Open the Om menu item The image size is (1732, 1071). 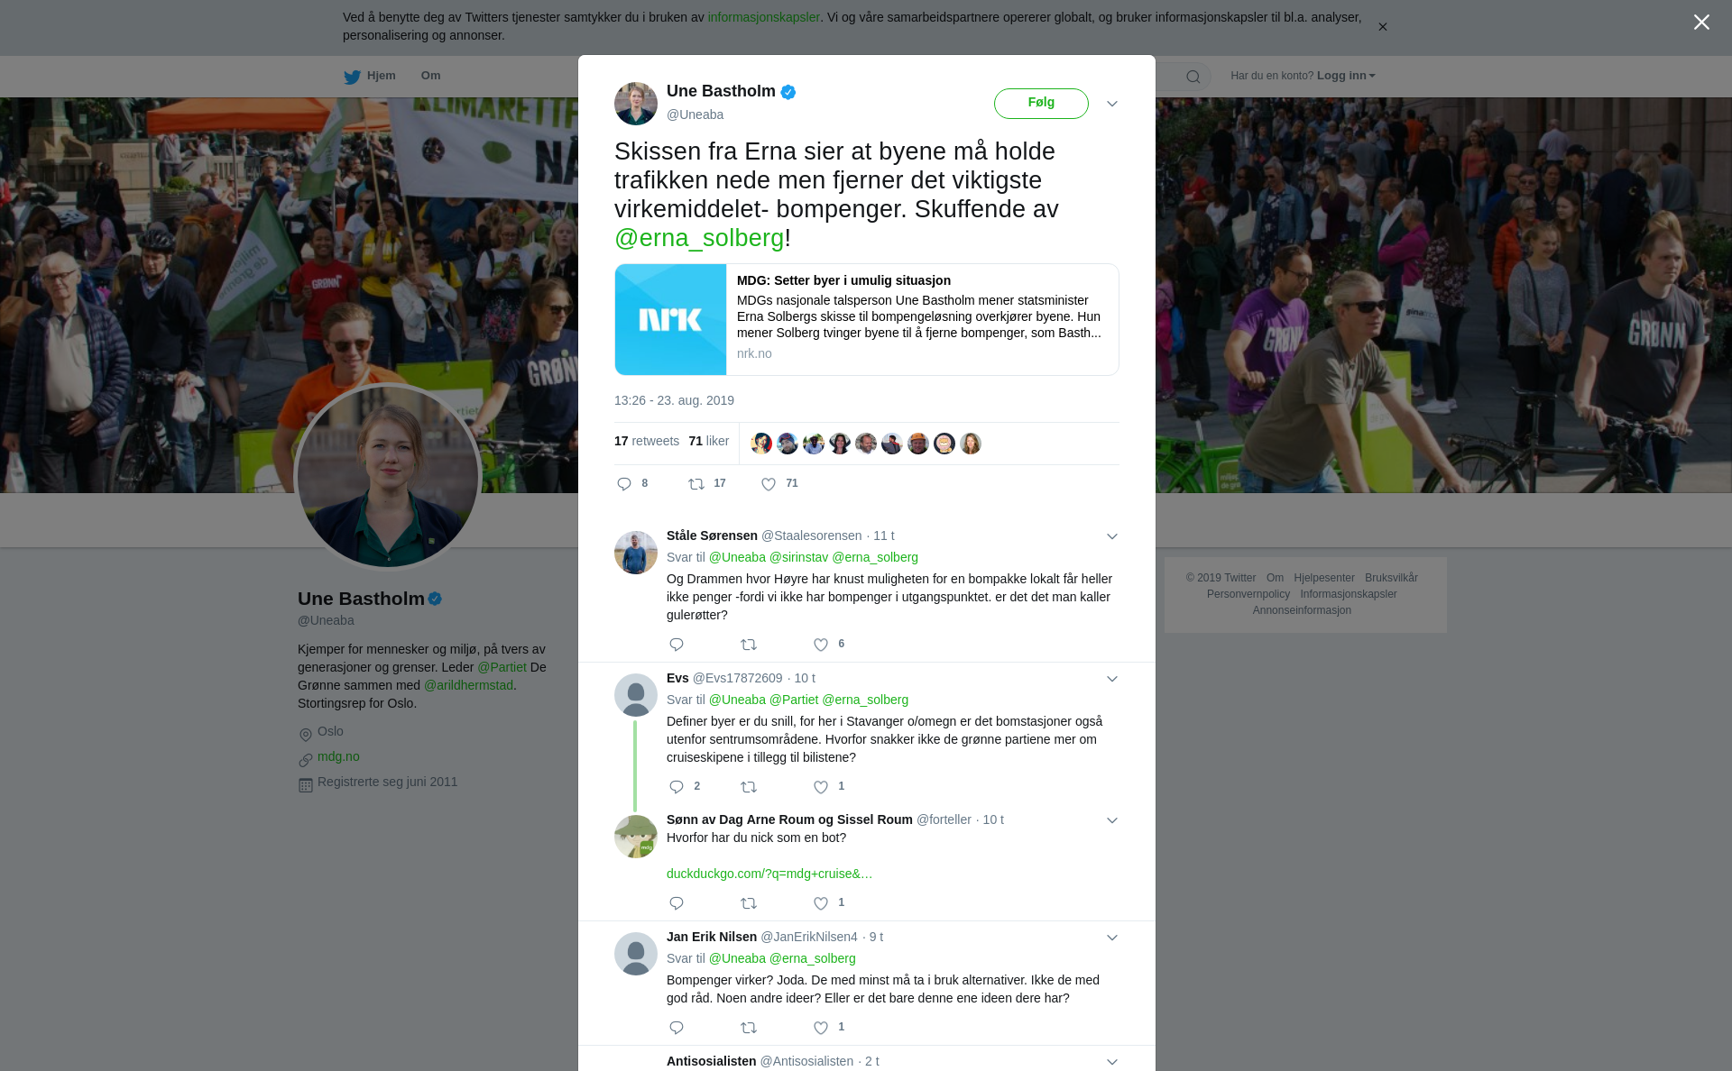click(x=430, y=76)
